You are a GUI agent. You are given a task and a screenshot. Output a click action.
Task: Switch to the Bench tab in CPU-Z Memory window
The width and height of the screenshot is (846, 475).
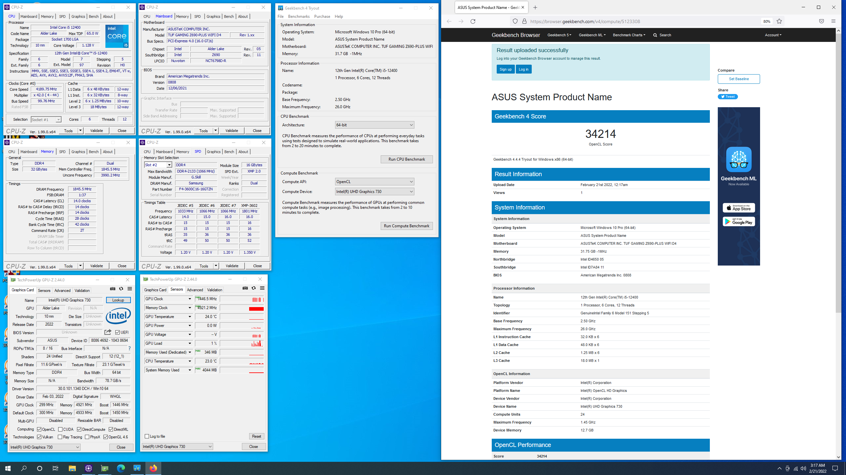coord(94,152)
